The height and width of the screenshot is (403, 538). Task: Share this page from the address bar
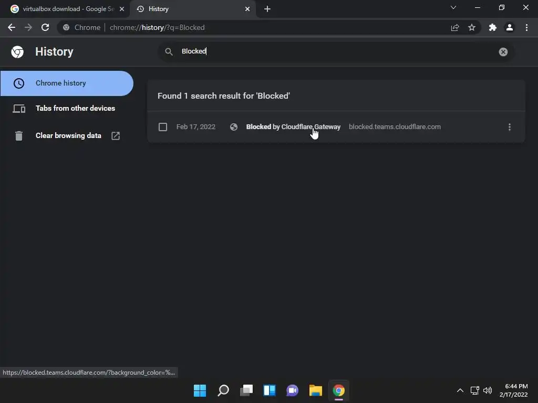[x=455, y=27]
